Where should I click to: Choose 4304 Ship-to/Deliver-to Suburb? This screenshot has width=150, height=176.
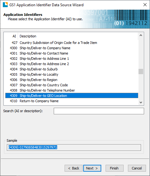(72, 69)
